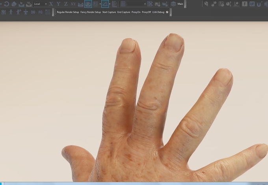Click the physics get state icon
Image resolution: width=268 pixels, height=185 pixels.
(x=206, y=4)
